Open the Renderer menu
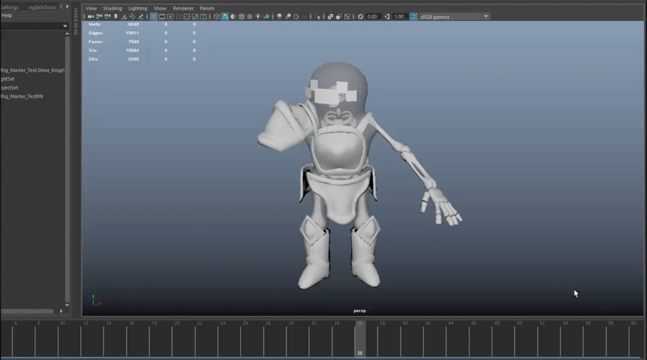The width and height of the screenshot is (647, 360). [x=183, y=8]
